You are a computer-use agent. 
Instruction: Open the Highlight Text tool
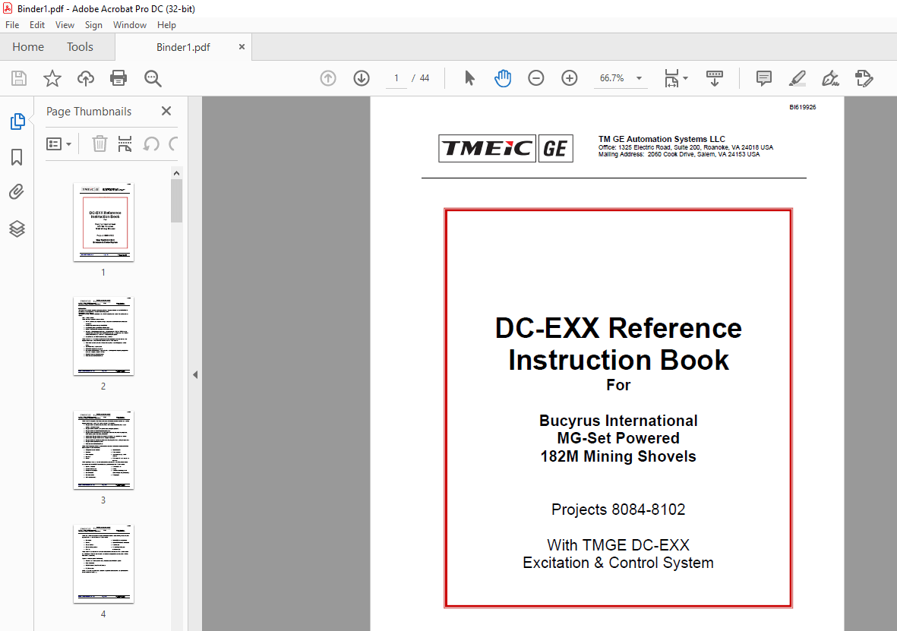797,78
